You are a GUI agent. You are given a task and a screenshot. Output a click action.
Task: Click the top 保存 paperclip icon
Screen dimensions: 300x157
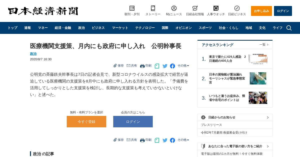115,66
